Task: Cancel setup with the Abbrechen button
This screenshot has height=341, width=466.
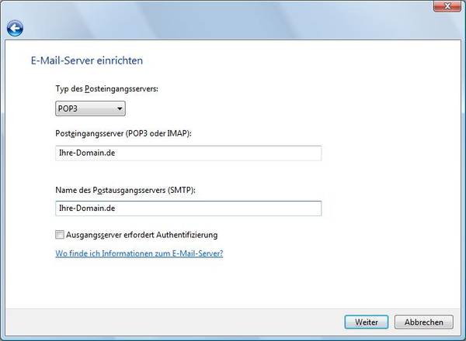Action: coord(423,322)
